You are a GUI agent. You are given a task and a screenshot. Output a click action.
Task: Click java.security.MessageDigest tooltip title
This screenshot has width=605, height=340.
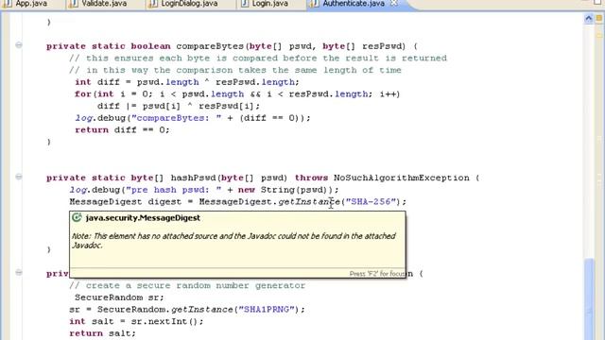143,218
